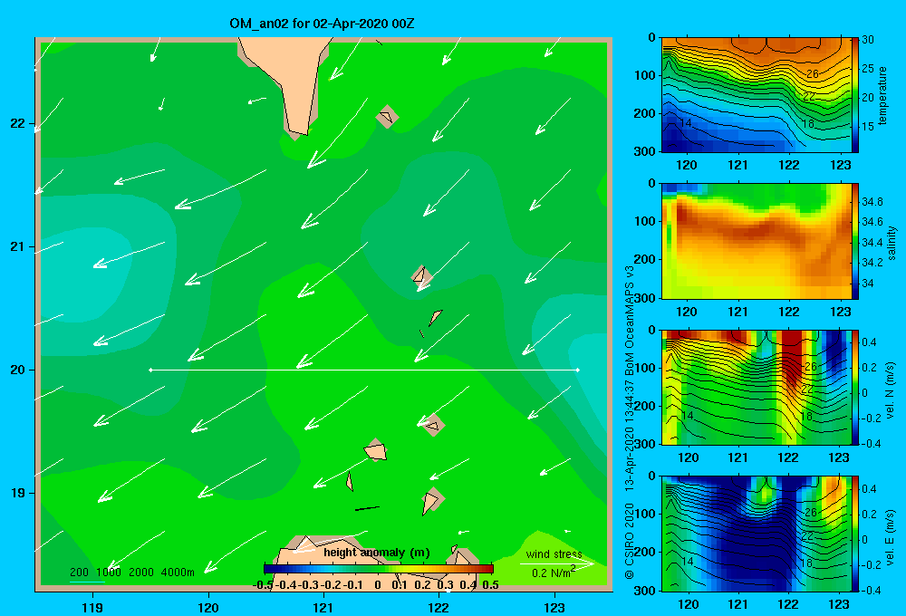906x616 pixels.
Task: Click the salinity color scale bar
Action: tap(855, 241)
